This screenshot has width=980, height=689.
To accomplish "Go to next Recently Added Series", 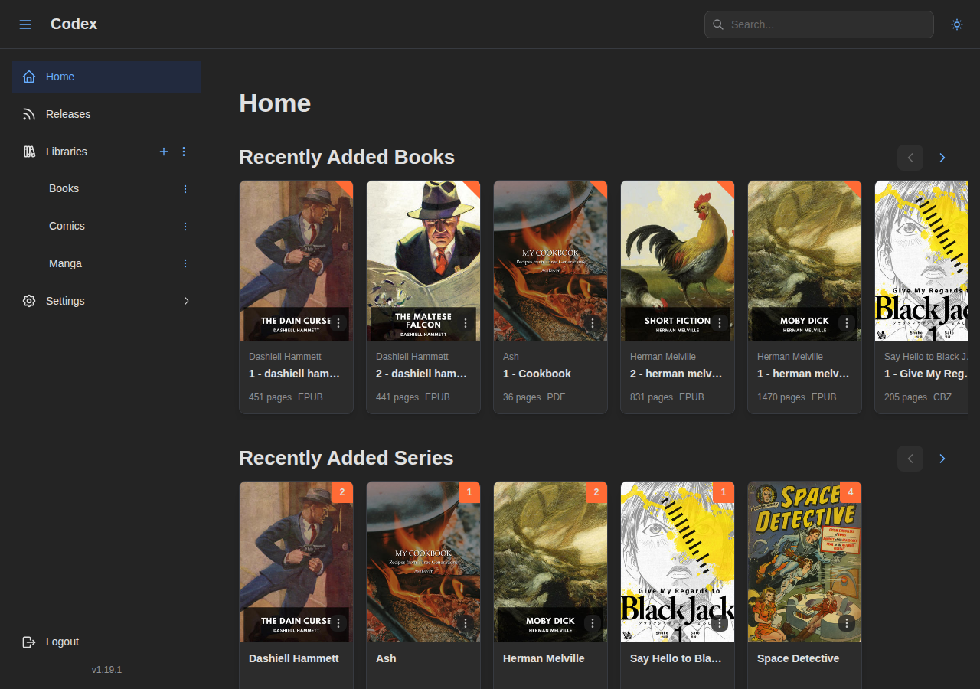I will click(x=942, y=459).
